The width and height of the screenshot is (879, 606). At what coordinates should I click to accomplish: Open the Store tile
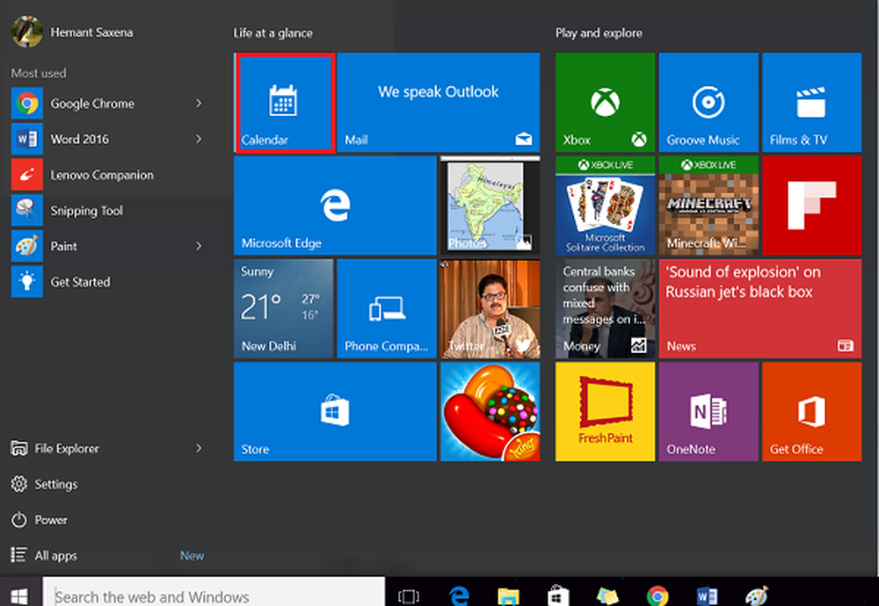pyautogui.click(x=335, y=412)
